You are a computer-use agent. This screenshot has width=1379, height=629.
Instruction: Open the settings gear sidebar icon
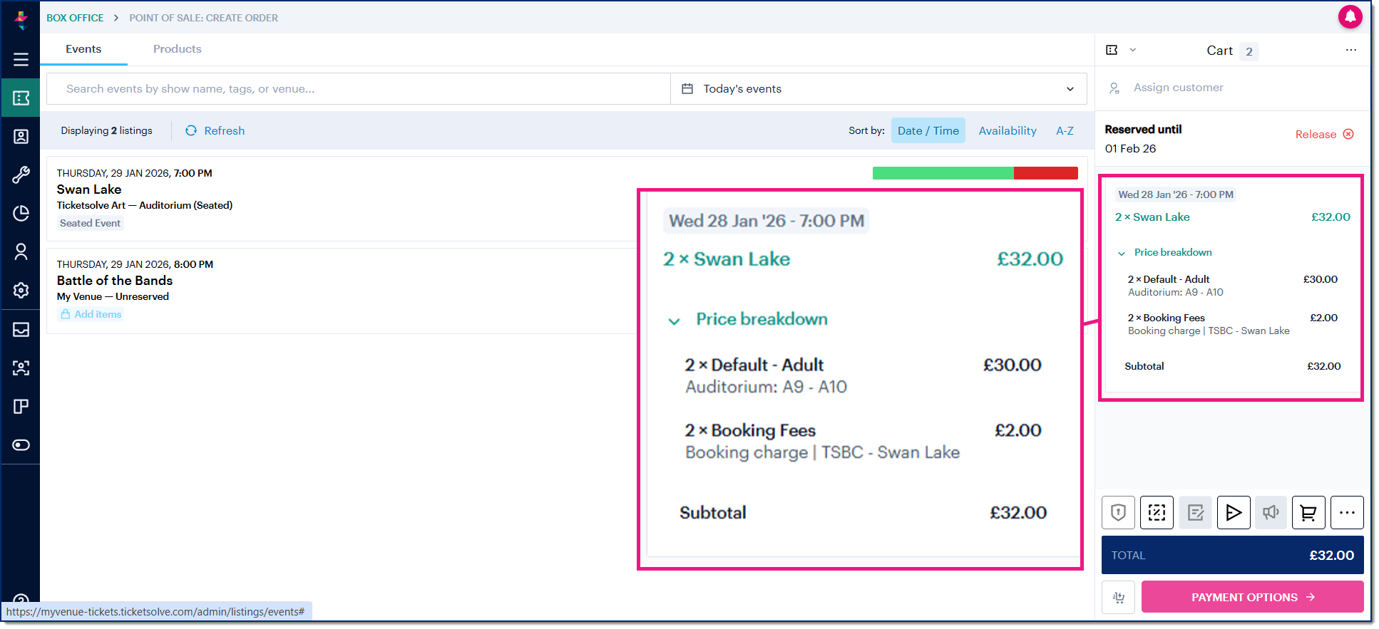pyautogui.click(x=21, y=290)
